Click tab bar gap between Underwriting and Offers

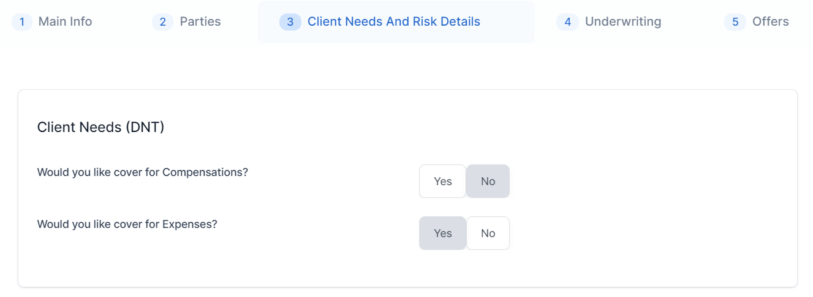pyautogui.click(x=692, y=22)
